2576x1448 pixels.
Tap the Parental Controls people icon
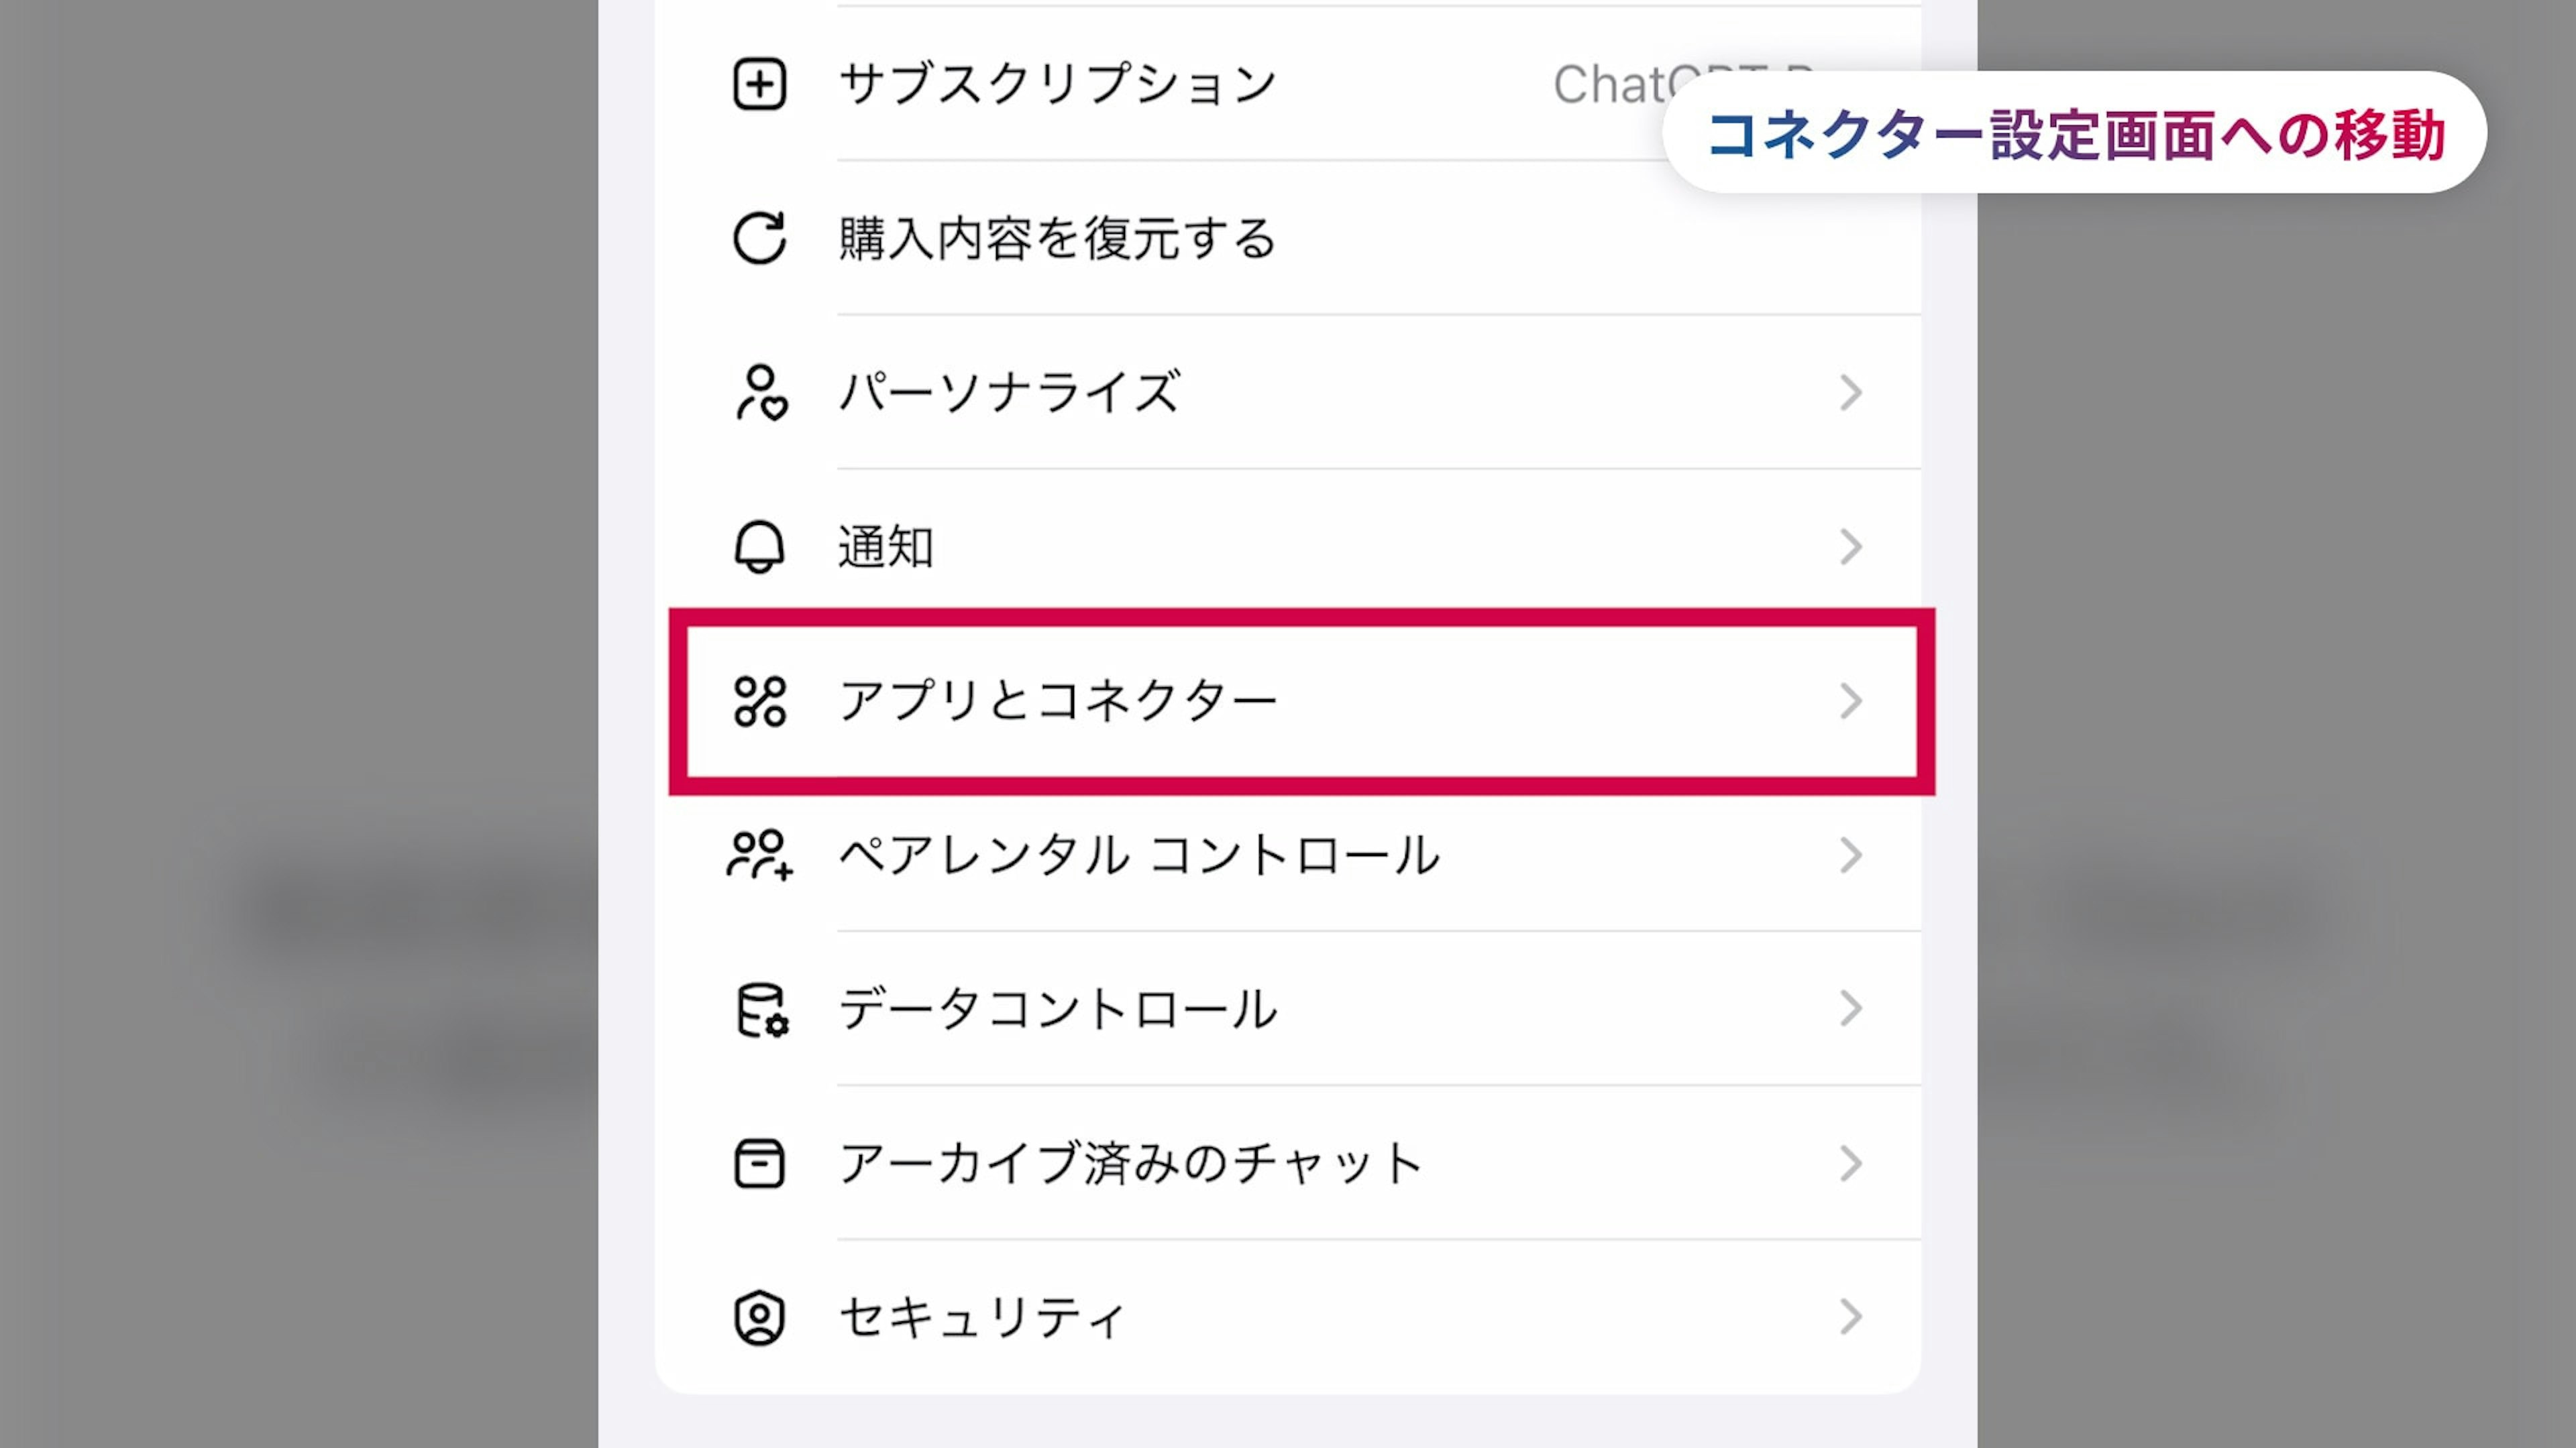click(x=759, y=855)
